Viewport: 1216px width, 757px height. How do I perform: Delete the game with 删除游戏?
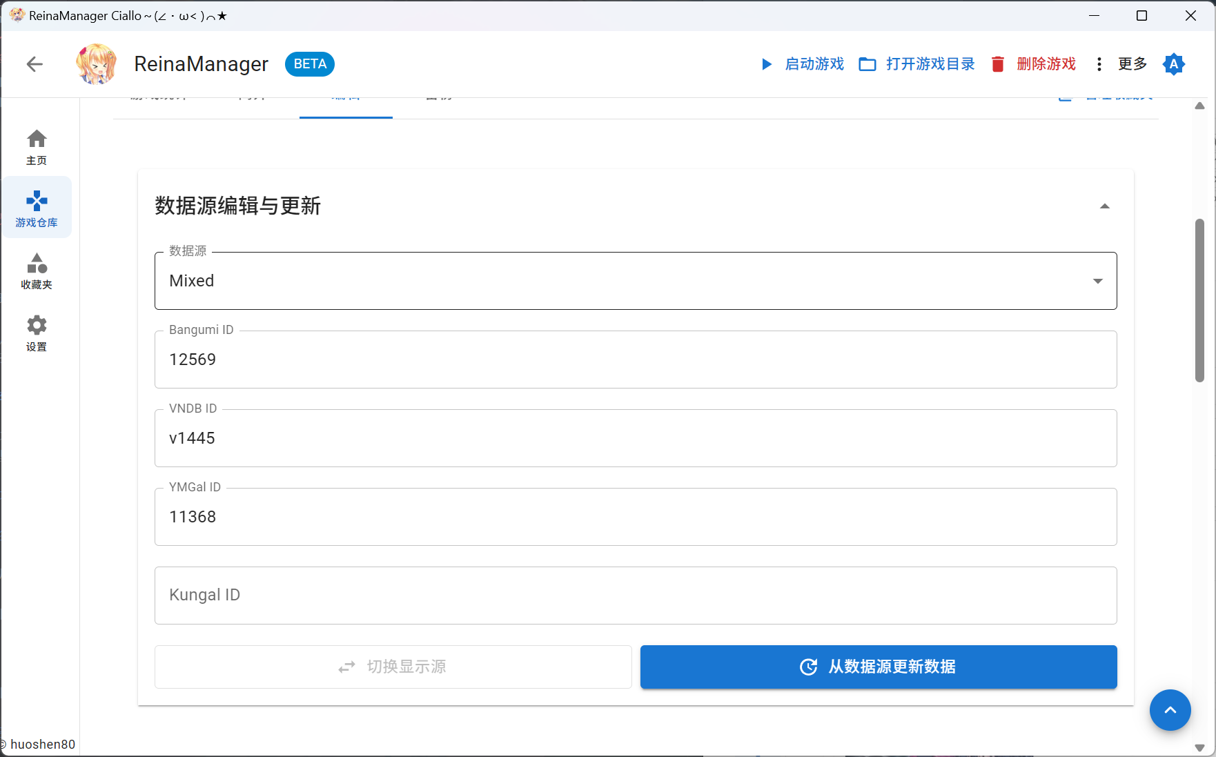(x=1033, y=64)
